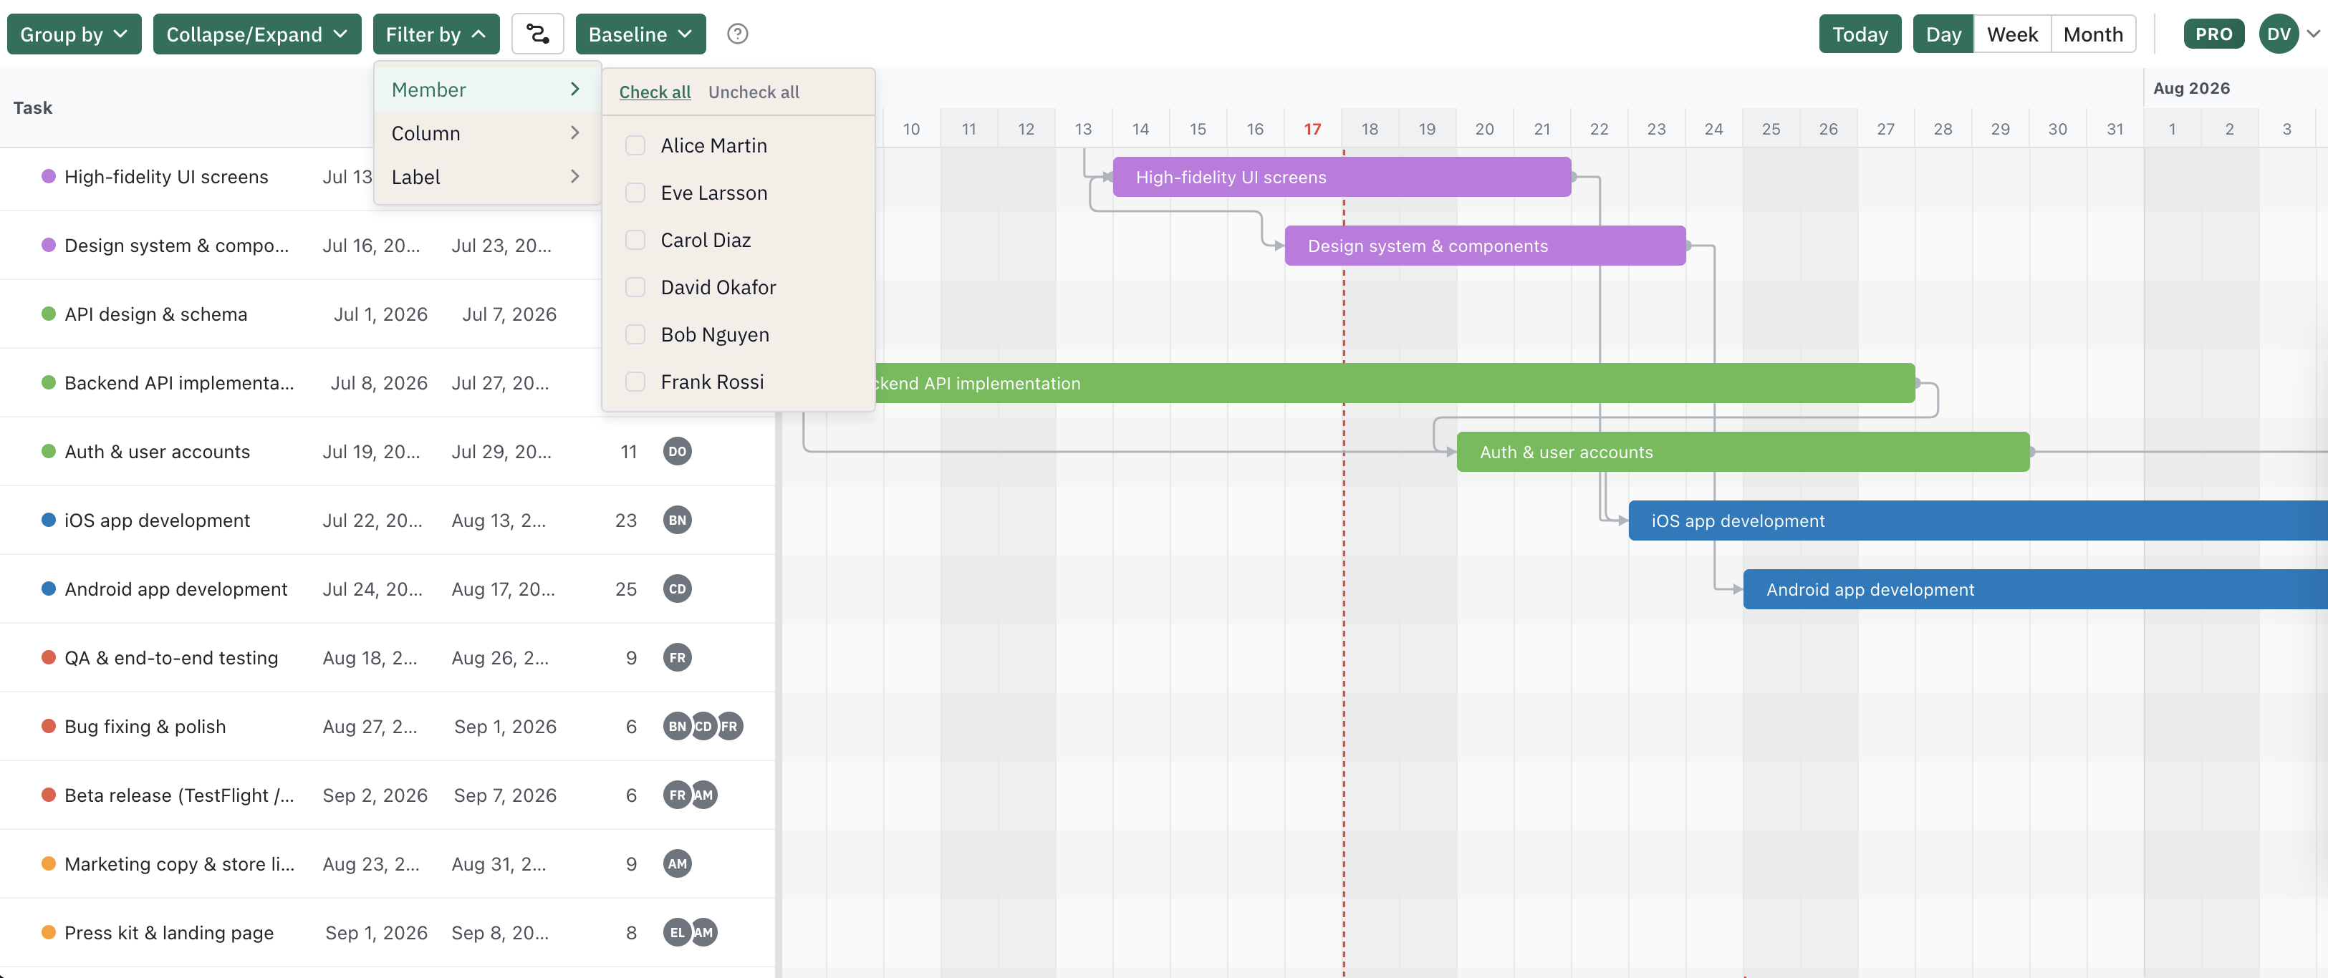Open the Baseline dropdown

[640, 34]
